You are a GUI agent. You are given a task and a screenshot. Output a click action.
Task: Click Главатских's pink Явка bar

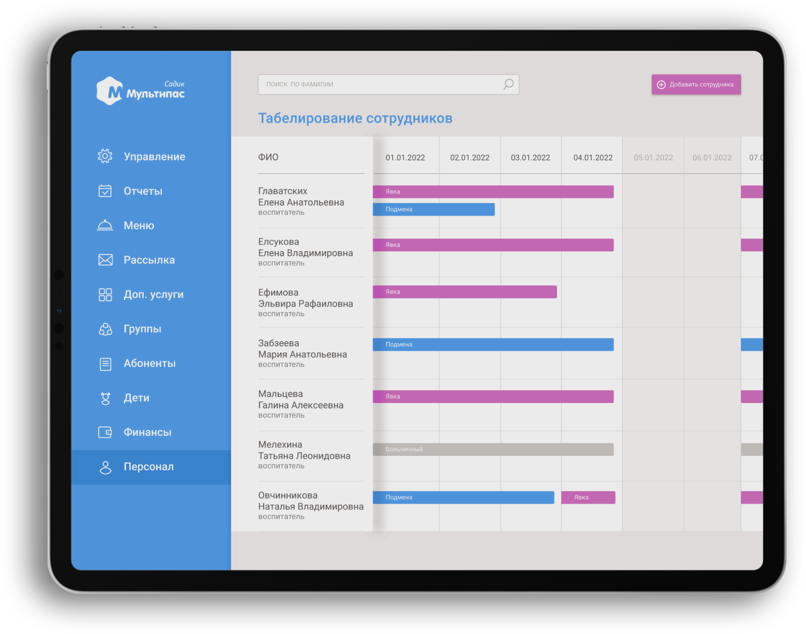493,192
